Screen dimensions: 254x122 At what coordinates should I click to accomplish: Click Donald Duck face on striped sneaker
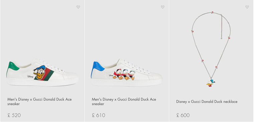(x=40, y=72)
